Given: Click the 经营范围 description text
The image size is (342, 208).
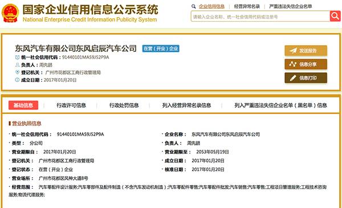Looking at the screenshot, I should pyautogui.click(x=168, y=191).
